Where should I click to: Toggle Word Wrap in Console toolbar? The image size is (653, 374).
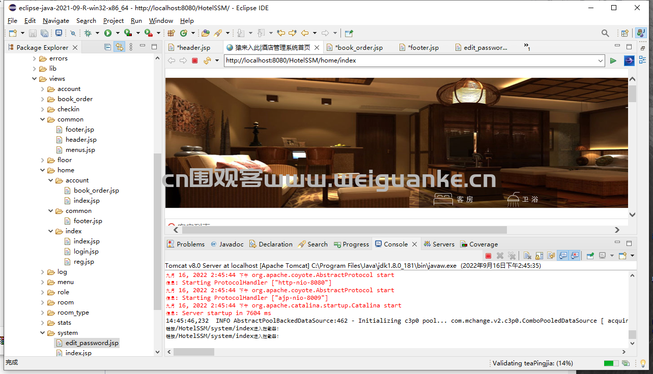point(550,256)
